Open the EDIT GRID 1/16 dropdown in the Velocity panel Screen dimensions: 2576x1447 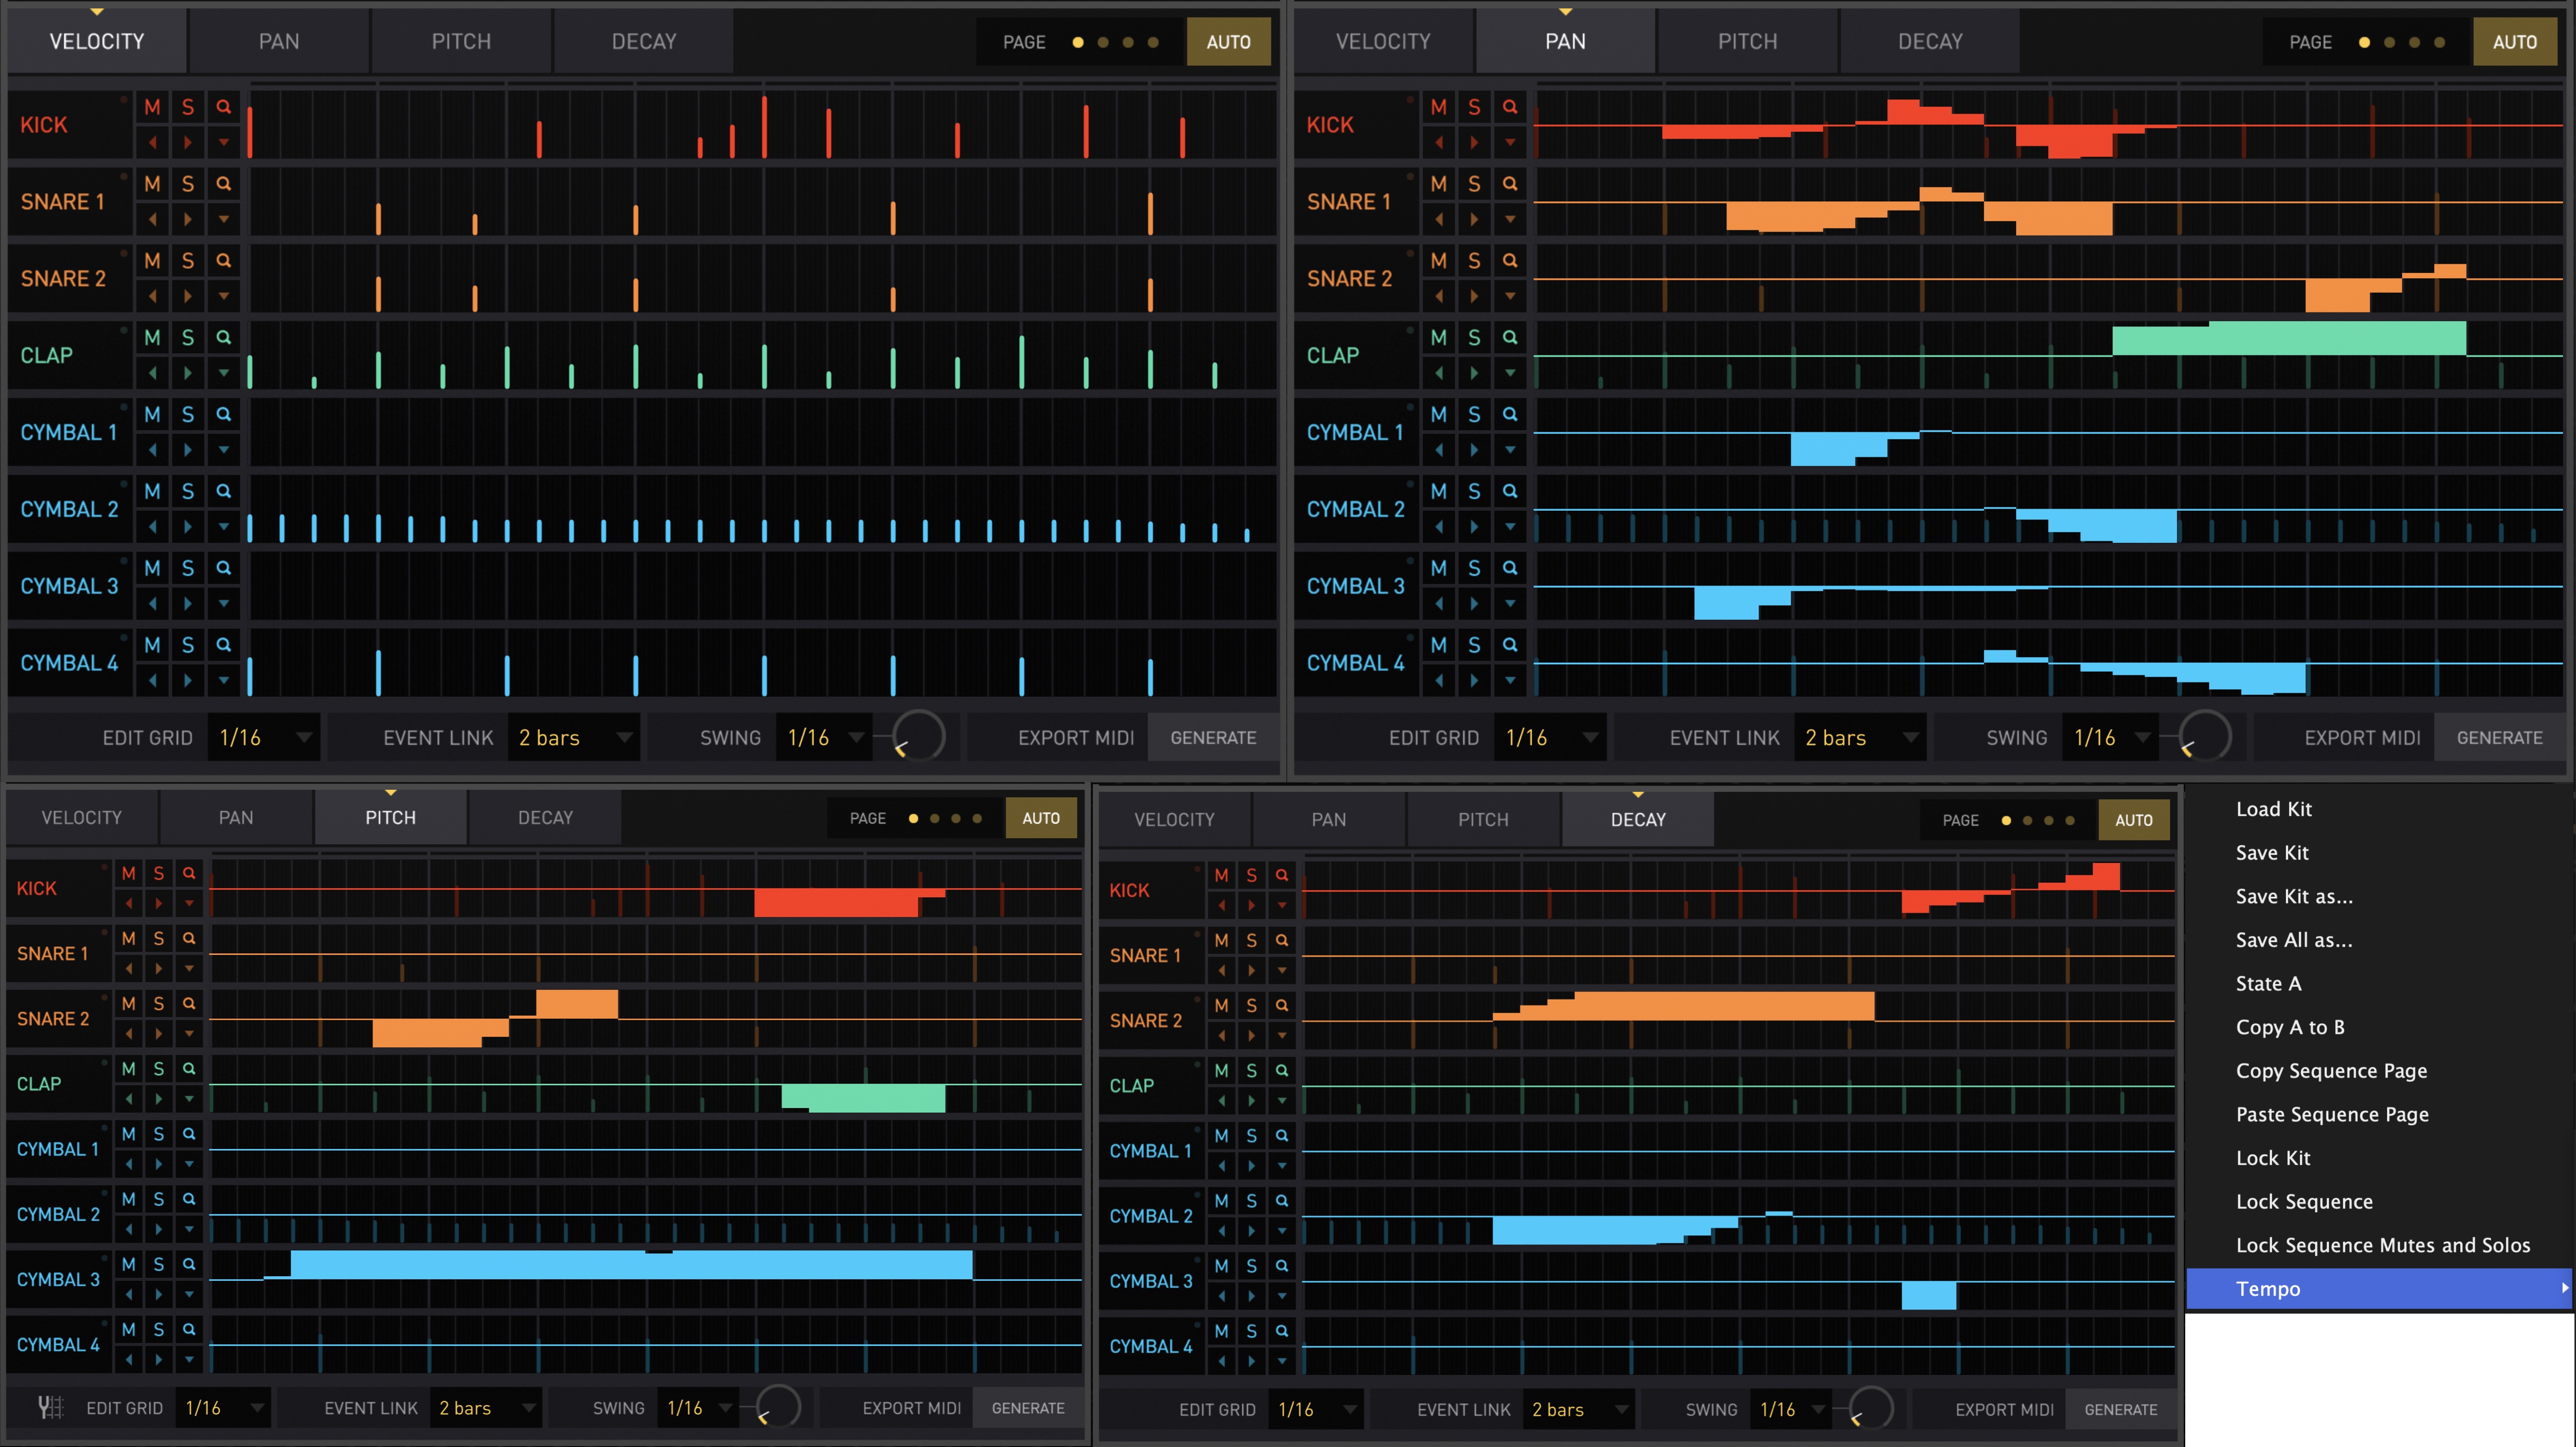click(x=264, y=738)
